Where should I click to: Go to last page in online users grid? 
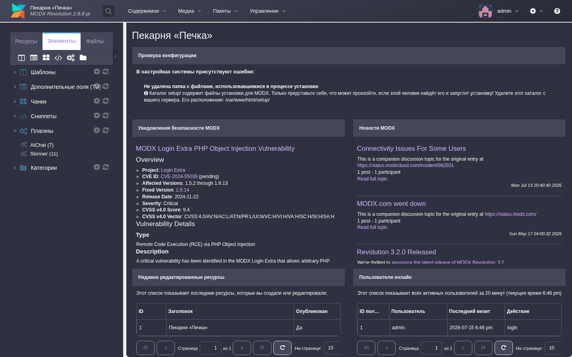(483, 348)
